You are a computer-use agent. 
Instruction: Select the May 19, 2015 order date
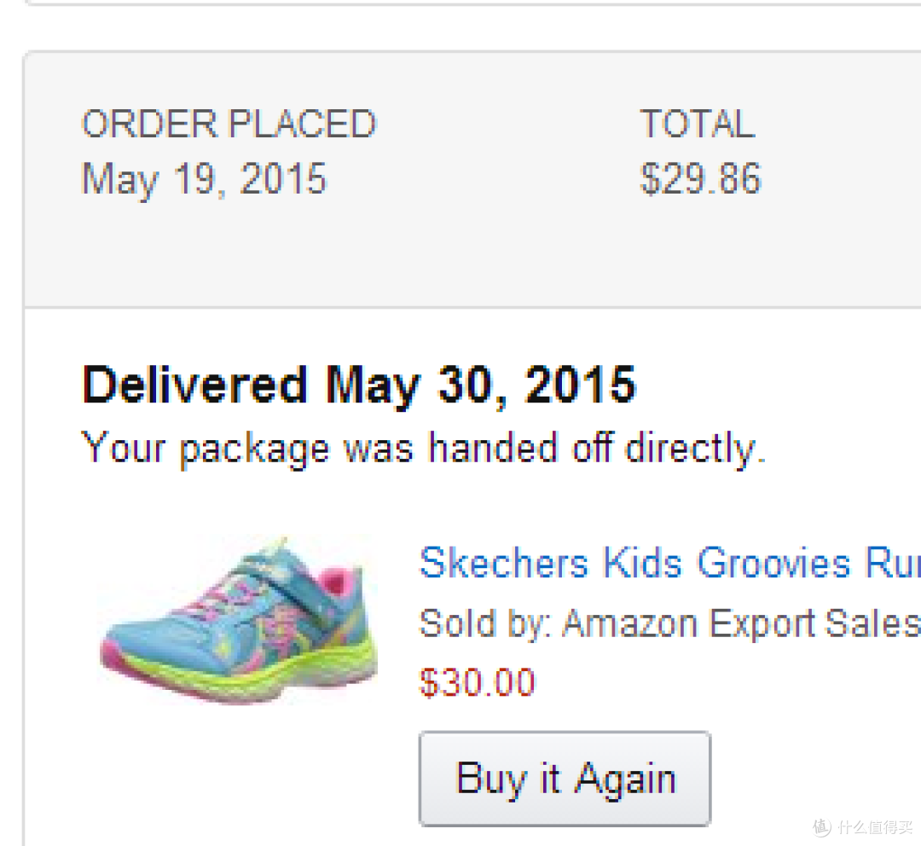click(203, 178)
